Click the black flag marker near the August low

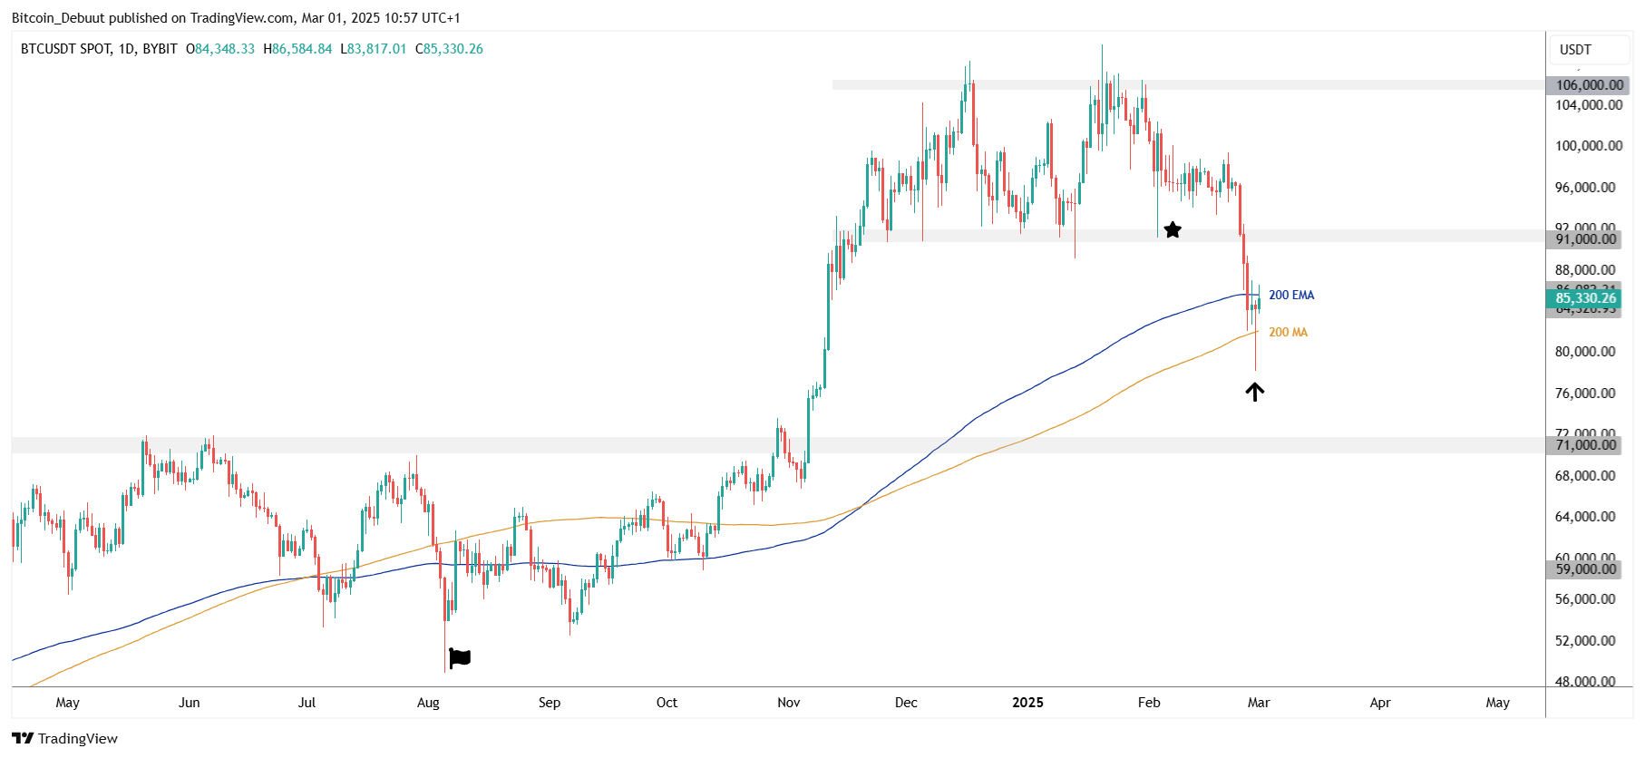[460, 657]
